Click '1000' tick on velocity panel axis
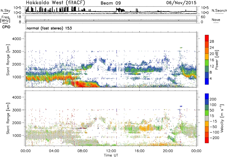 coord(17,135)
